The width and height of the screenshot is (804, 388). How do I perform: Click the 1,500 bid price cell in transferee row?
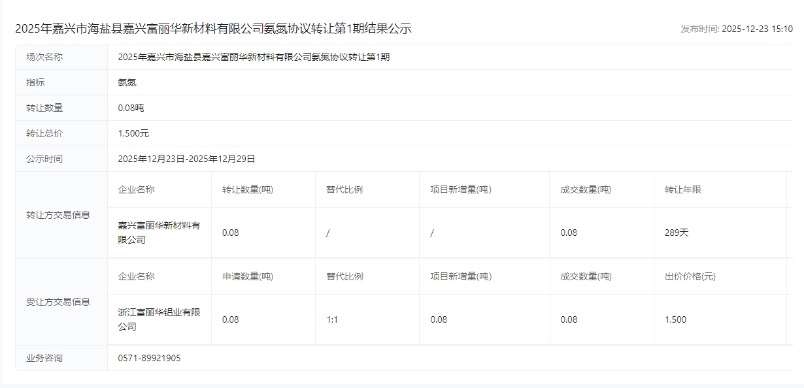point(675,319)
